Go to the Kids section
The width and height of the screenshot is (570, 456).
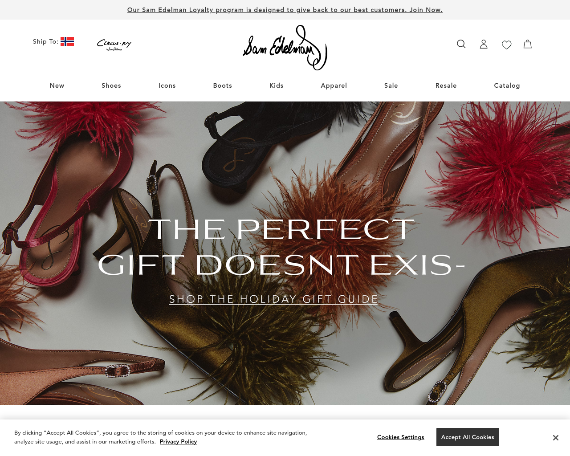pyautogui.click(x=277, y=85)
